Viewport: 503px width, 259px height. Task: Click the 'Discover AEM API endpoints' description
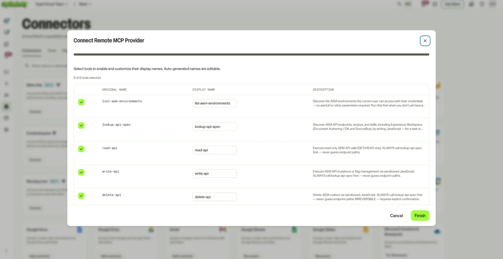(x=368, y=127)
